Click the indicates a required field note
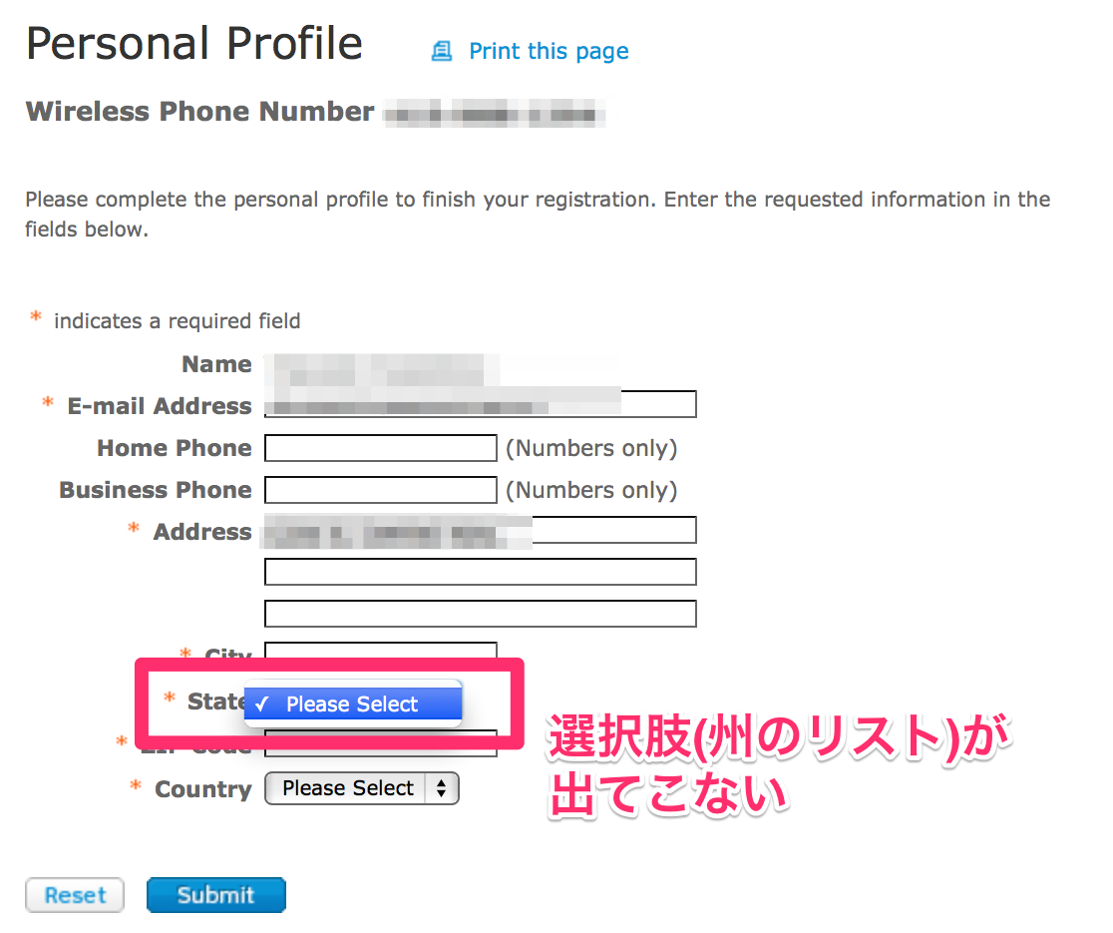Image resolution: width=1113 pixels, height=933 pixels. [177, 321]
